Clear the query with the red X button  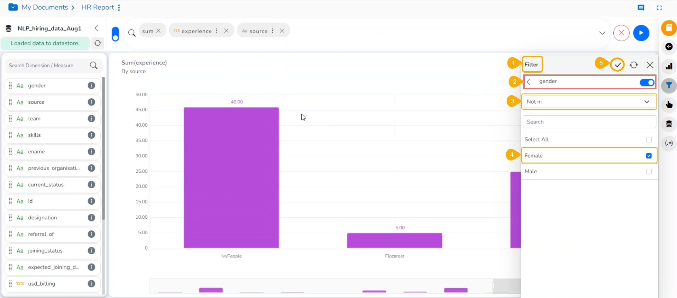622,33
